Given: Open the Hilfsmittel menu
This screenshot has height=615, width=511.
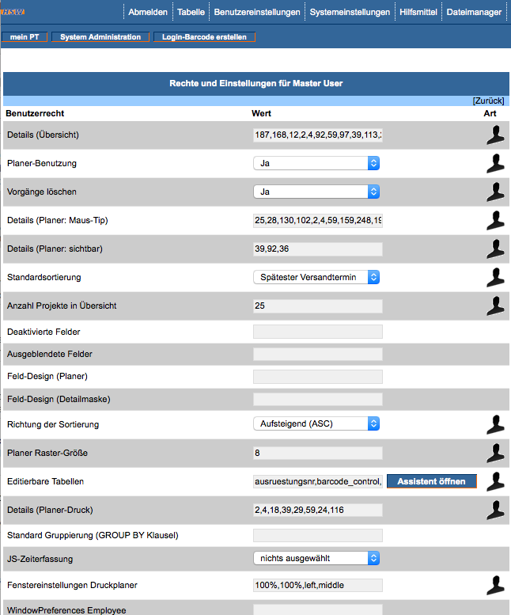Looking at the screenshot, I should coord(418,12).
